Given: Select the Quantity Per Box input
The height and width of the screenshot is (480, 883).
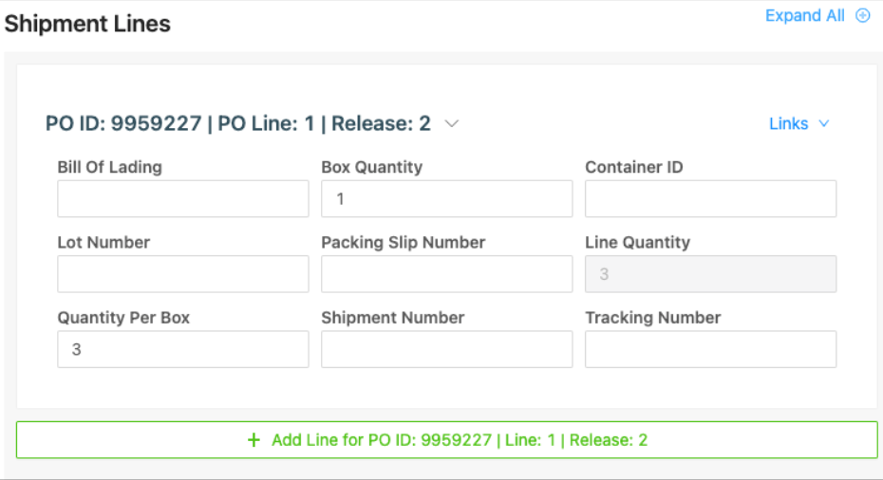Looking at the screenshot, I should (183, 349).
